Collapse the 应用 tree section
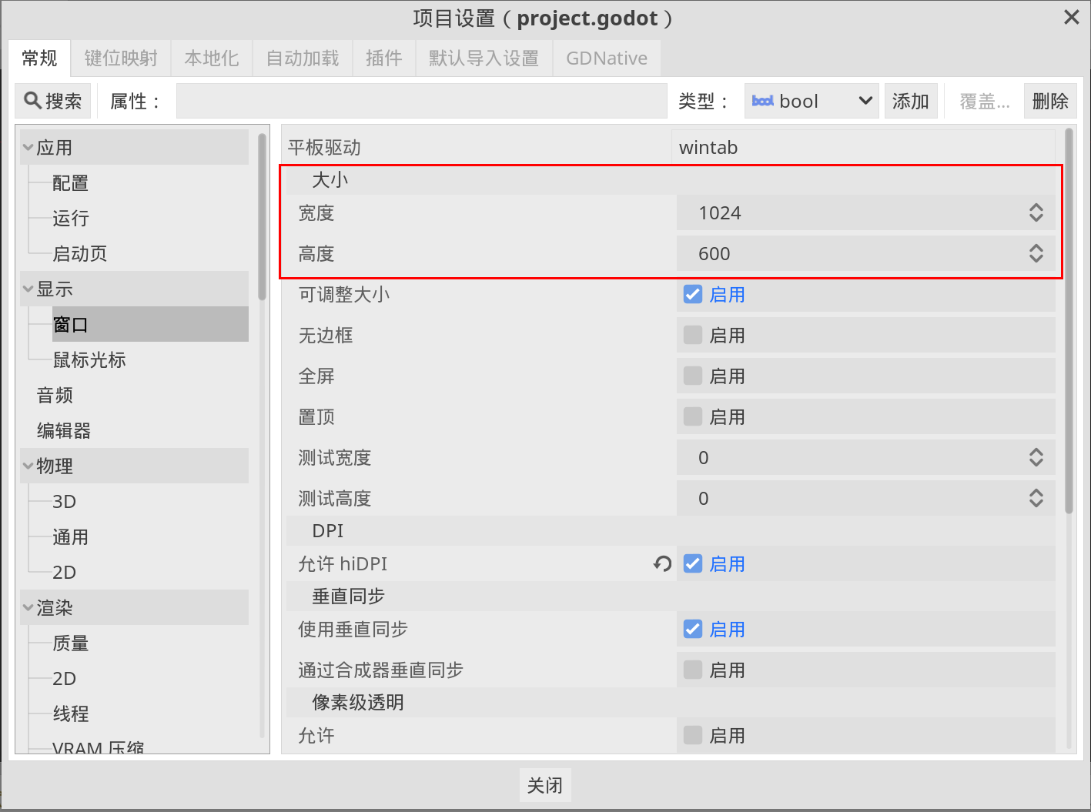This screenshot has height=812, width=1091. 28,147
